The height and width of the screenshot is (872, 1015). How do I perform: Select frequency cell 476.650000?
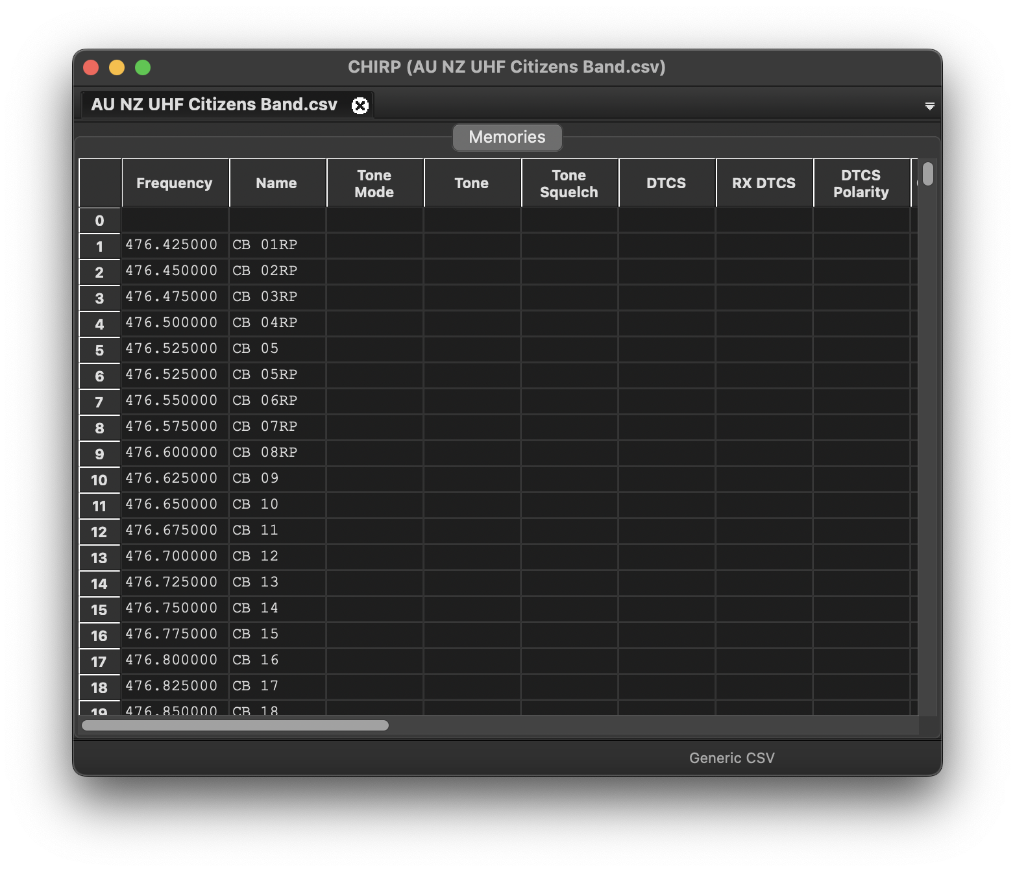coord(175,505)
